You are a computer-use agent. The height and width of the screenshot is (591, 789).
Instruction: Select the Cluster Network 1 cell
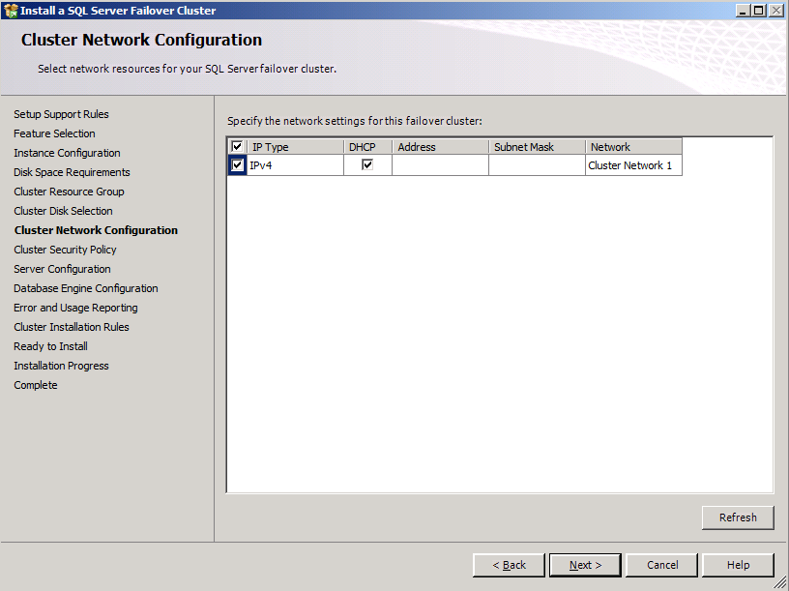tap(633, 165)
